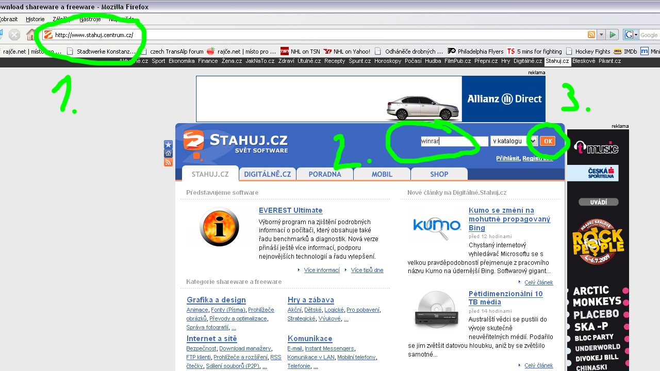
Task: Click the orange OK search button
Action: pyautogui.click(x=548, y=141)
